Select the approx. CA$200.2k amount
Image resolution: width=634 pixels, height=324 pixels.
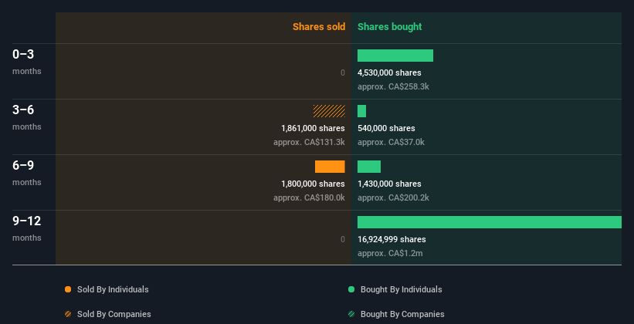[393, 197]
